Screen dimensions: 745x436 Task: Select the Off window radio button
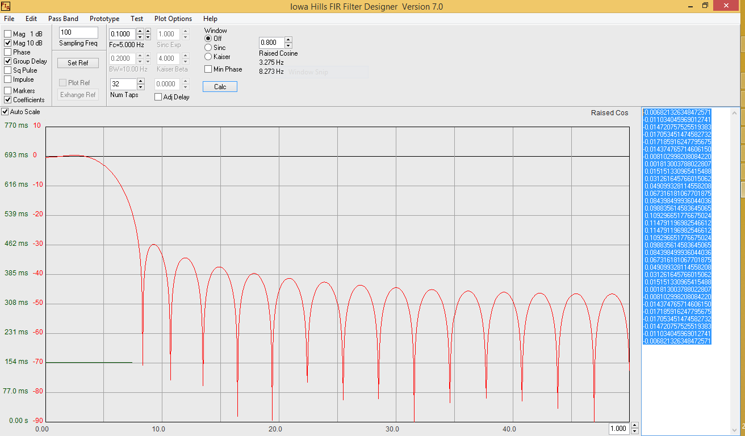click(x=208, y=39)
